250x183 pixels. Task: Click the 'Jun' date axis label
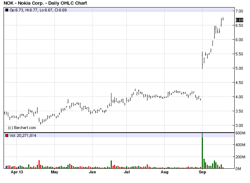point(92,172)
